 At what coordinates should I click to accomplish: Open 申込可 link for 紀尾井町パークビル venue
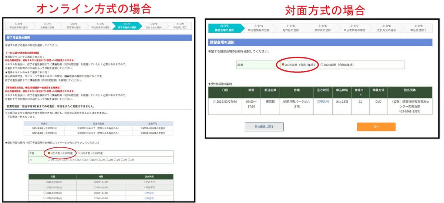tap(323, 101)
